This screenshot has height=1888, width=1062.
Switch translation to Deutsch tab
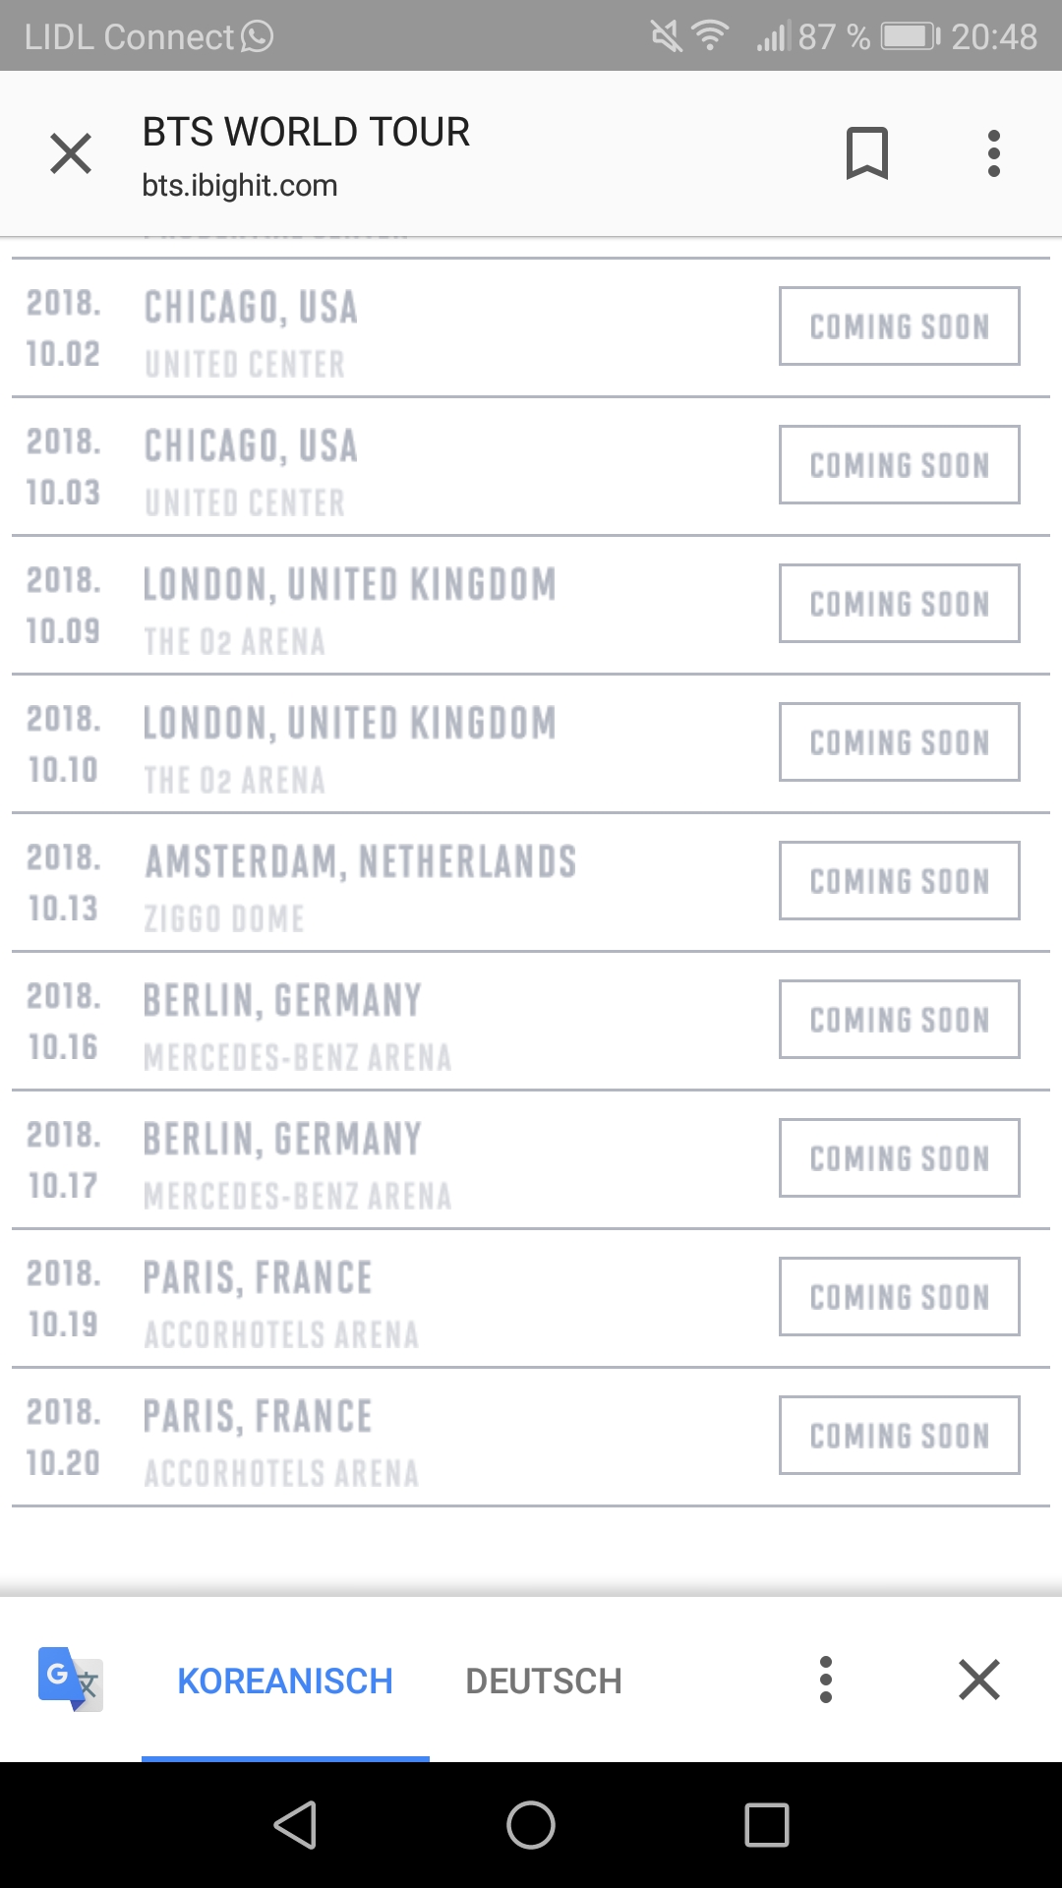[x=544, y=1681]
